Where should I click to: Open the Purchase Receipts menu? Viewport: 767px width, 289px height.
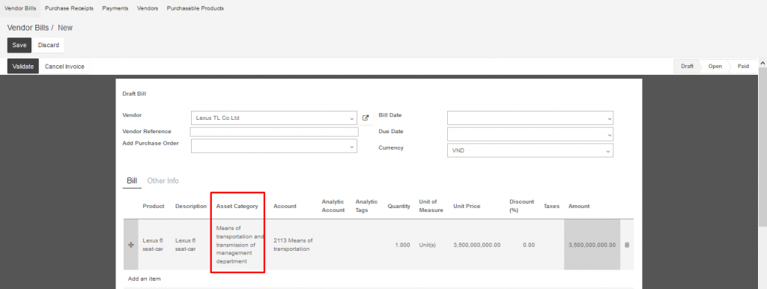pos(69,8)
